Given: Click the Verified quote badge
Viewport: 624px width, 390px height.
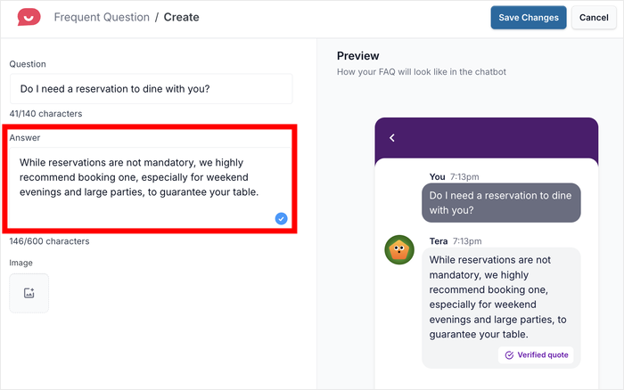Looking at the screenshot, I should (x=536, y=354).
